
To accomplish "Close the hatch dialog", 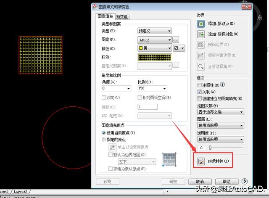I will pos(246,7).
